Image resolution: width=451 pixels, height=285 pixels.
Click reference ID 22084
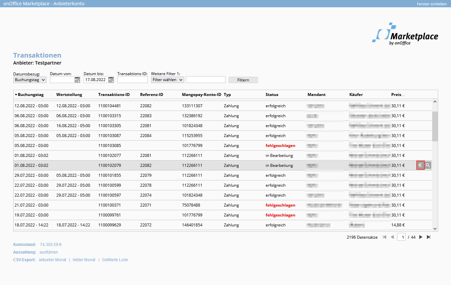point(146,136)
